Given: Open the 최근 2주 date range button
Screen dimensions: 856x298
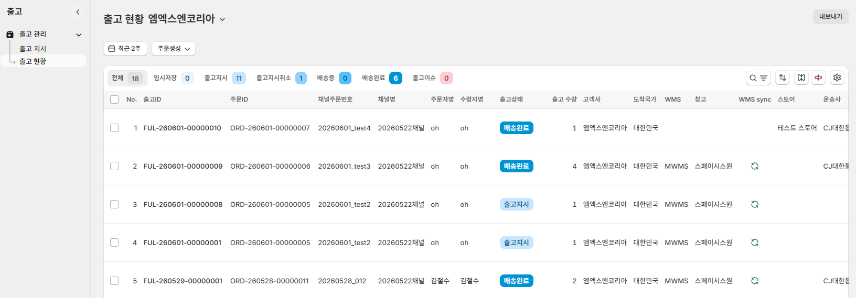Looking at the screenshot, I should (125, 49).
